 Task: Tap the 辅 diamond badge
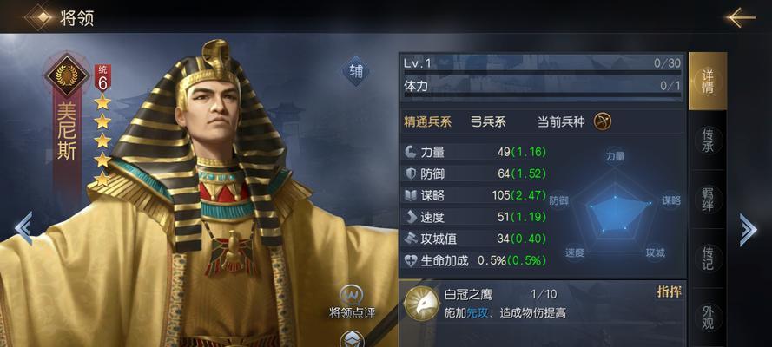click(x=355, y=72)
